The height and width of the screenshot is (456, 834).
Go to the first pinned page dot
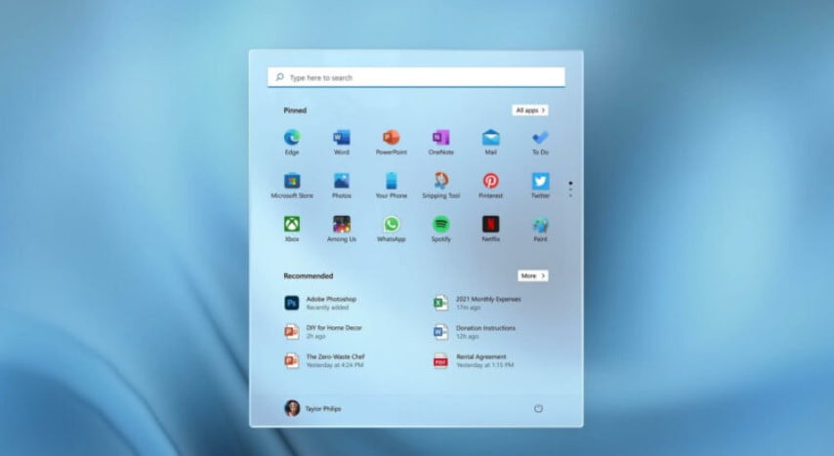pyautogui.click(x=570, y=183)
